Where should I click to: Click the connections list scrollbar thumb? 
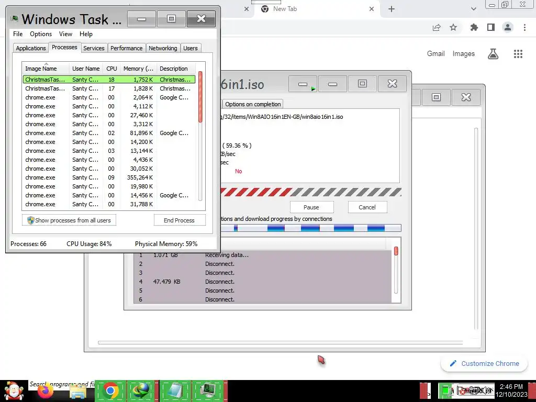(396, 251)
